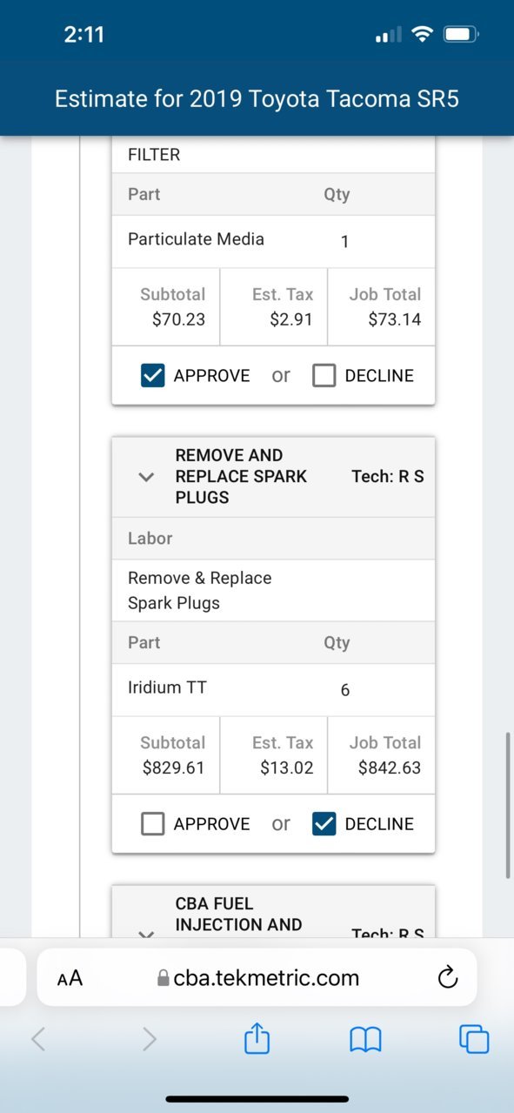This screenshot has width=514, height=1113.
Task: Open the AA reader text options
Action: pos(70,978)
